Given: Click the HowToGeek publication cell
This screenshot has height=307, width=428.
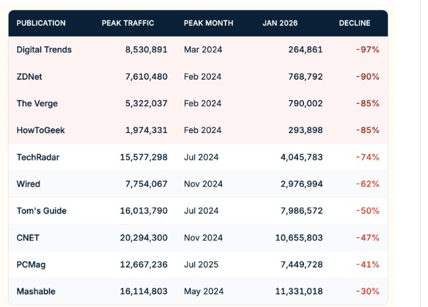Looking at the screenshot, I should [40, 130].
